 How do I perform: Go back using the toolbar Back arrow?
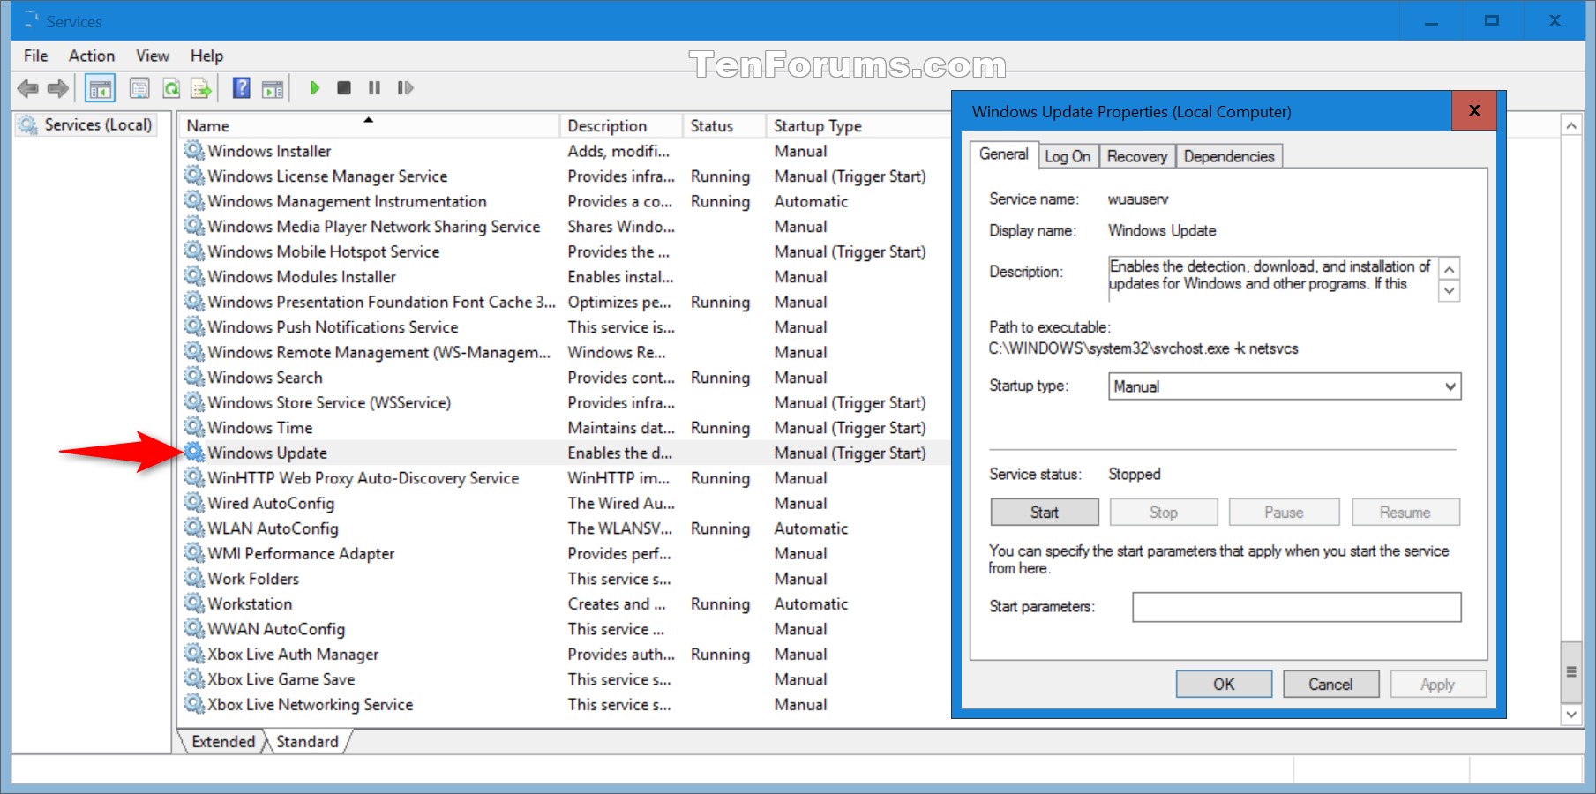coord(28,88)
